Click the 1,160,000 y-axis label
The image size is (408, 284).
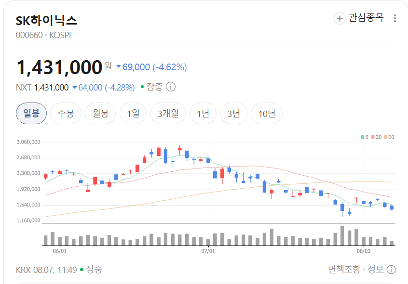point(28,220)
